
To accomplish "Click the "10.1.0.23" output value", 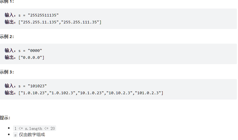I will 91,93.
